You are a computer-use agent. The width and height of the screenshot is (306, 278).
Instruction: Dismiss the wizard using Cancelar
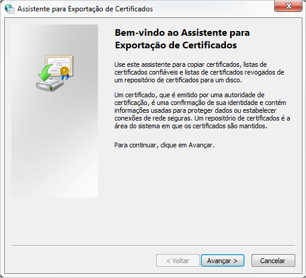pos(273,261)
